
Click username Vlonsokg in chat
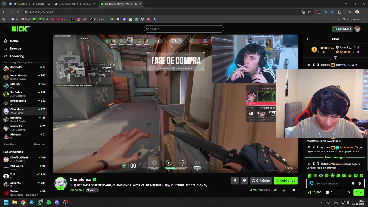pos(337,164)
